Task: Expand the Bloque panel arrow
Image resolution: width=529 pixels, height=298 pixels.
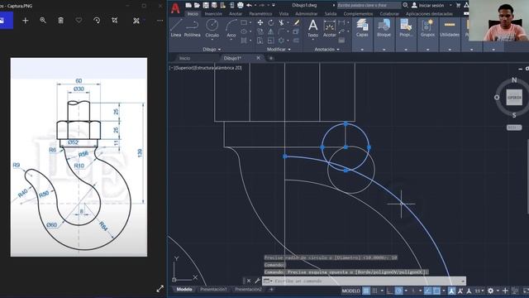Action: 384,50
